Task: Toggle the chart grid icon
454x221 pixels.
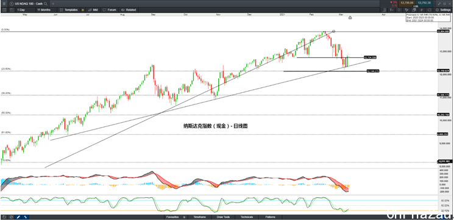Action: coord(399,10)
